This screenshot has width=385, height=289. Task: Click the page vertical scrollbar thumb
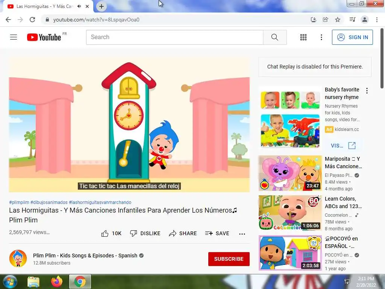click(382, 58)
